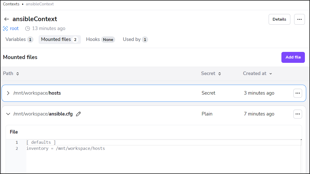The width and height of the screenshot is (310, 174).
Task: Open the Used by tab
Action: tap(135, 39)
